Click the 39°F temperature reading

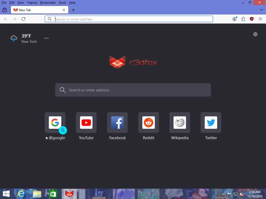(x=26, y=36)
